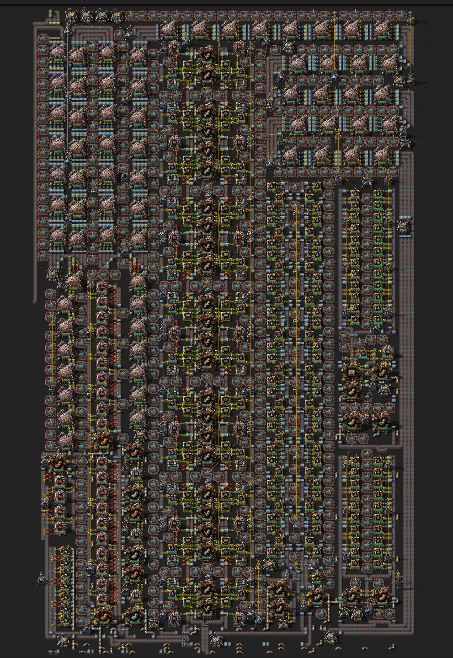453x658 pixels.
Task: Select the entity in the top-right corner
Action: pyautogui.click(x=411, y=20)
